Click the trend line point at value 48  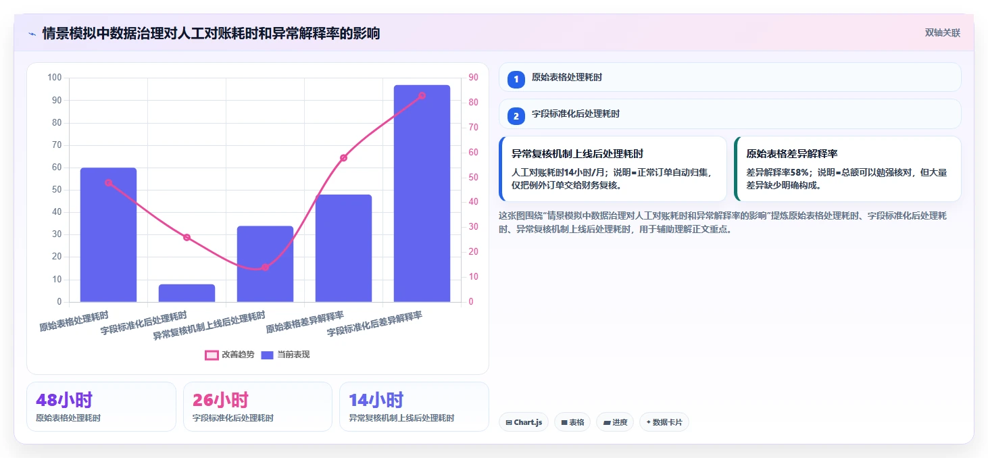(x=108, y=182)
